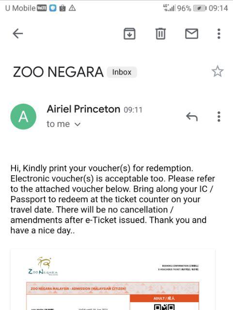Viewport: 233px width, 310px height.
Task: Tap the blue shield notification icon
Action: point(53,8)
